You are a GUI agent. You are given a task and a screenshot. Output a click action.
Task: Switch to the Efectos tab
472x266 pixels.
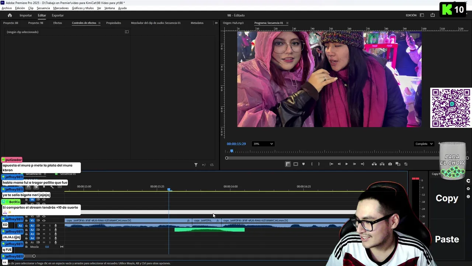(58, 23)
